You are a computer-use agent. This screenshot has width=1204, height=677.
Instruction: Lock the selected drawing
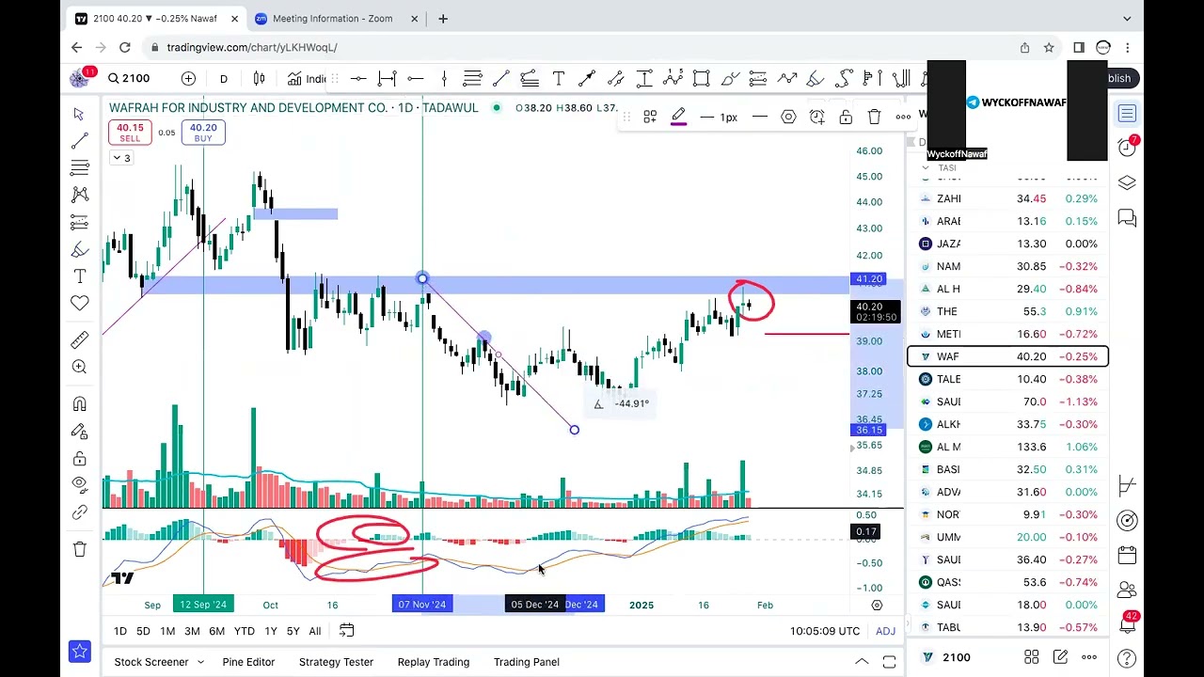[x=846, y=118]
